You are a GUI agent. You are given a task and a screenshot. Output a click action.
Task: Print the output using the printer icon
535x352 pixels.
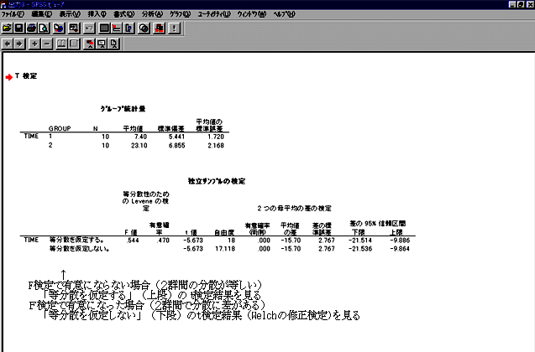click(x=33, y=28)
